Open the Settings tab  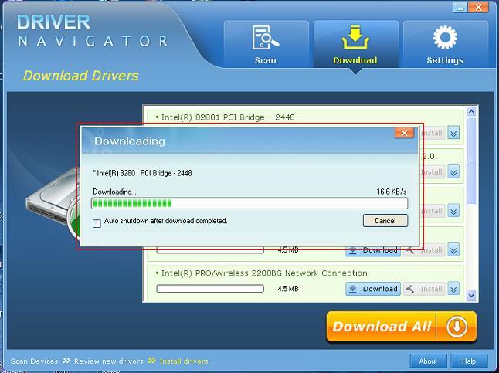[x=446, y=44]
